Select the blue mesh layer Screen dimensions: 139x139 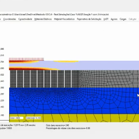click(x=74, y=101)
